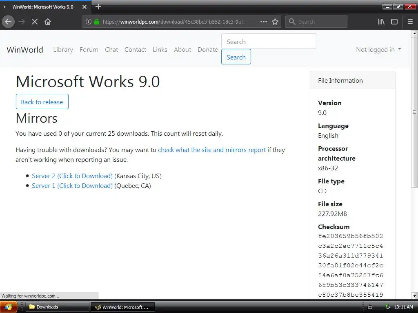
Task: Open check what the site and mirrors report
Action: (x=212, y=150)
